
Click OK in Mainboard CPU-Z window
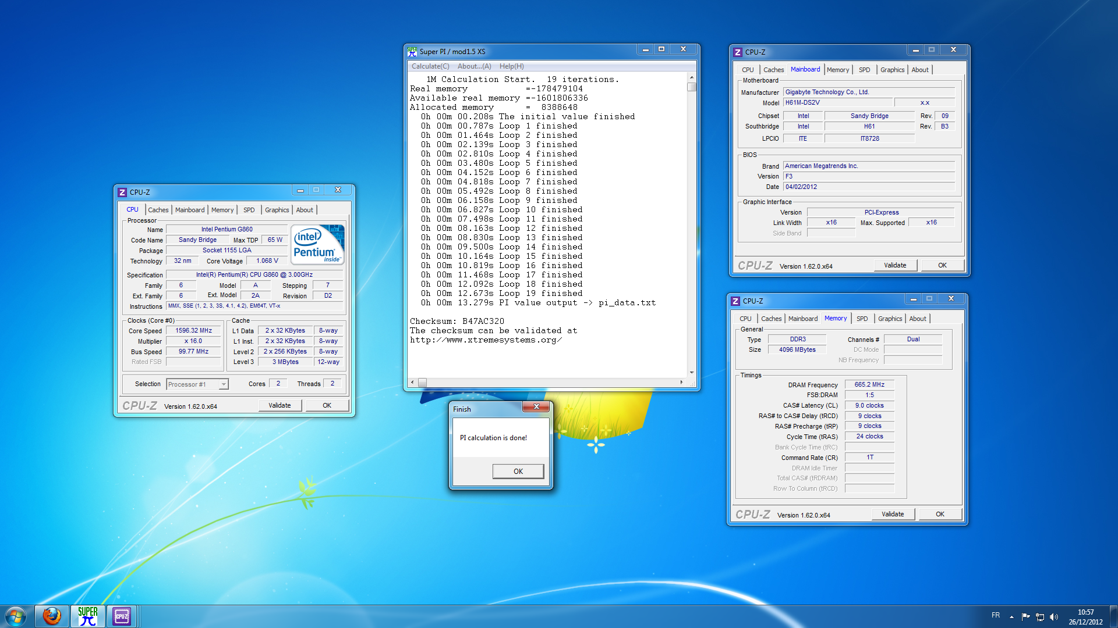click(942, 265)
